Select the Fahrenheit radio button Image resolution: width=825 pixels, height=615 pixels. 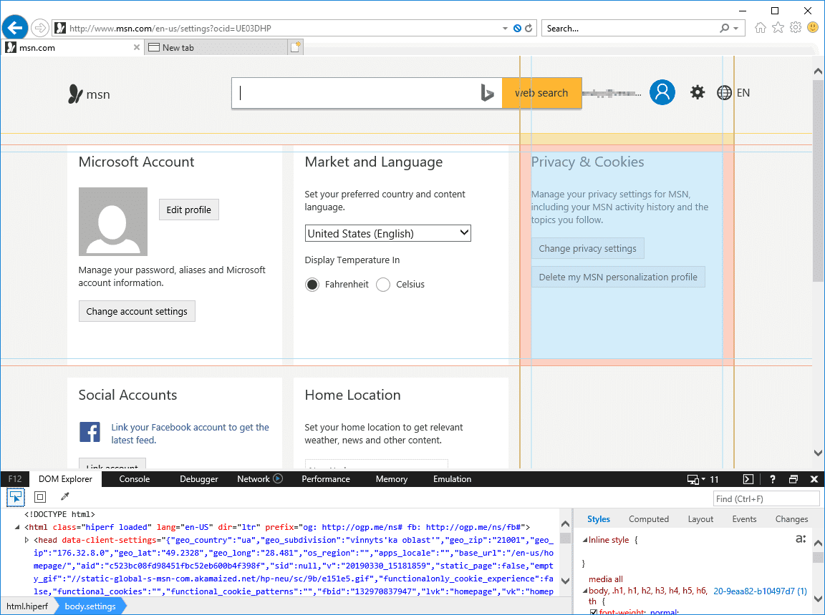point(312,285)
